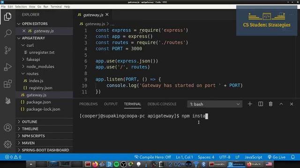The width and height of the screenshot is (300, 168).
Task: Start Go Live server
Action: pyautogui.click(x=277, y=157)
